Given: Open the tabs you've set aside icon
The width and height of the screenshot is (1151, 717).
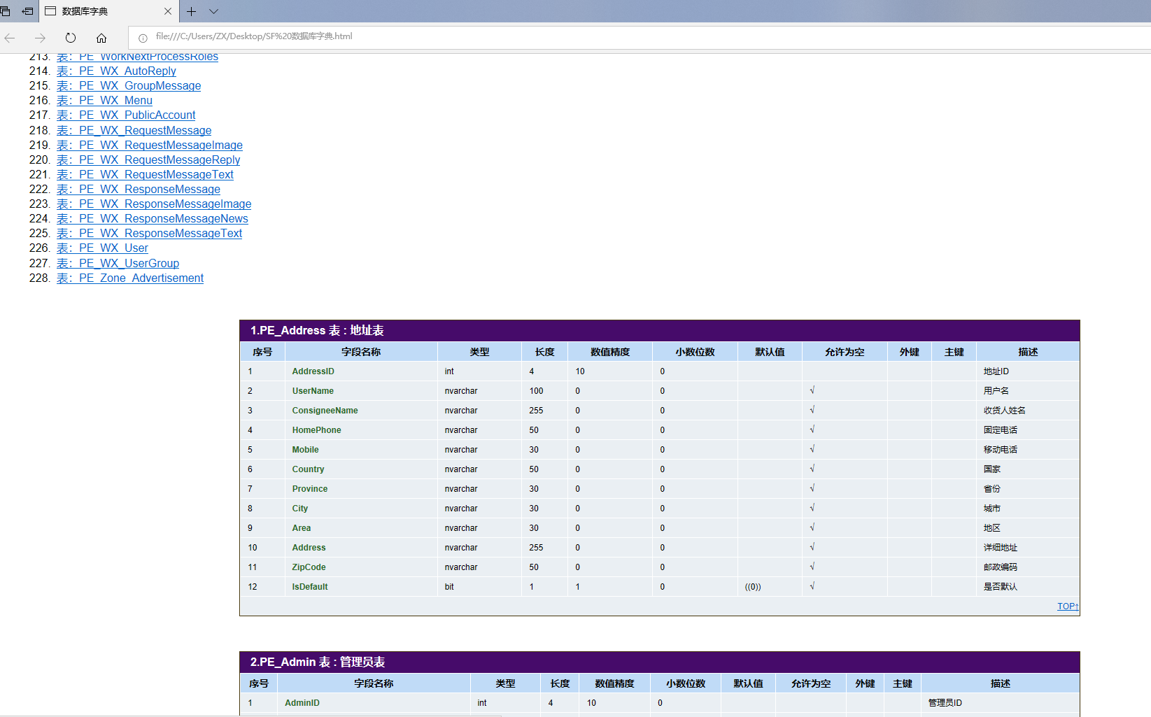Looking at the screenshot, I should pyautogui.click(x=6, y=11).
